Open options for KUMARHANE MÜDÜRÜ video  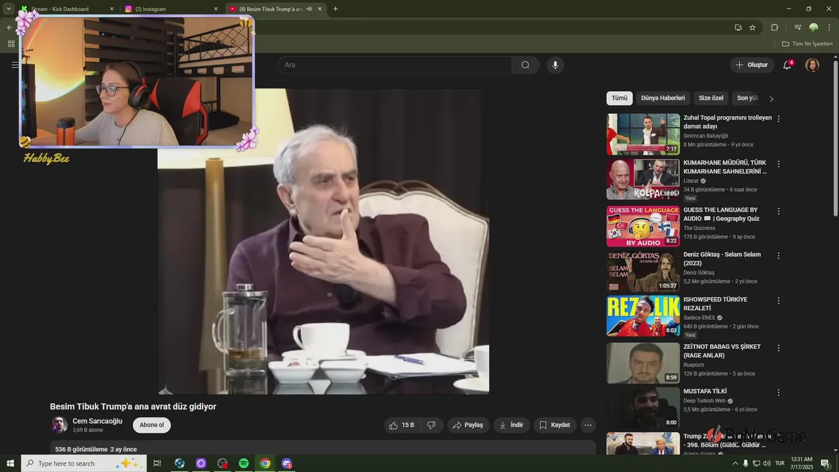click(x=779, y=164)
